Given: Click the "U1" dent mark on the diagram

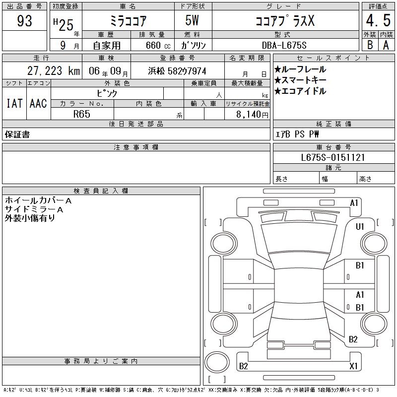Looking at the screenshot, I should tap(360, 227).
